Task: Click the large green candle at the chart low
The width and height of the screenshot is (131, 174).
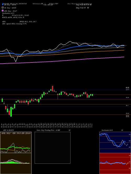Action: (11, 112)
